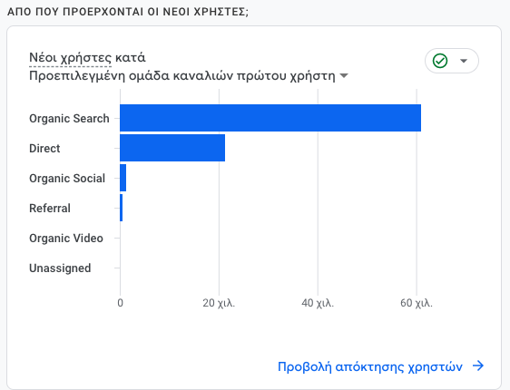The height and width of the screenshot is (390, 510).
Task: Click the Unassigned channel label
Action: [60, 268]
